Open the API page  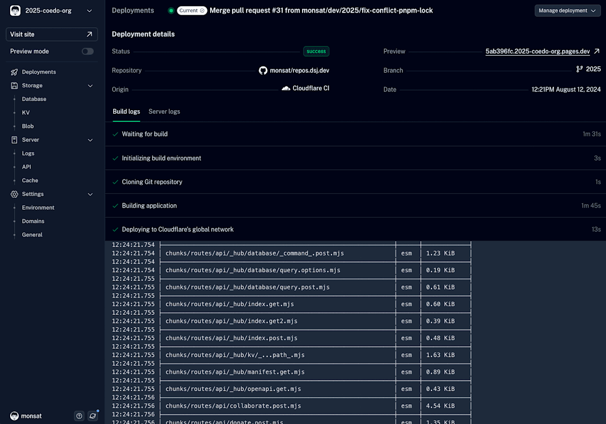click(26, 167)
